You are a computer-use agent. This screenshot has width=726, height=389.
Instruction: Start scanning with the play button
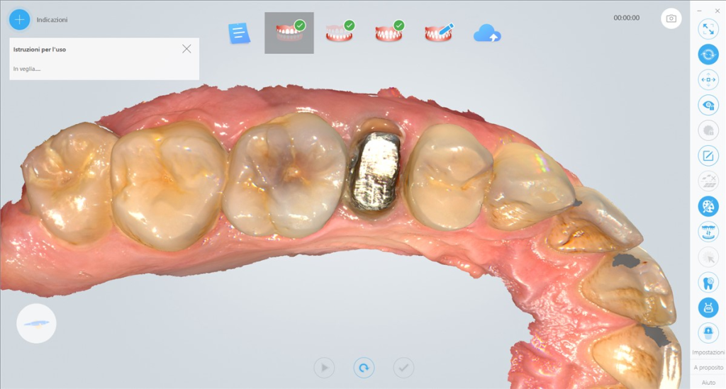click(x=324, y=368)
